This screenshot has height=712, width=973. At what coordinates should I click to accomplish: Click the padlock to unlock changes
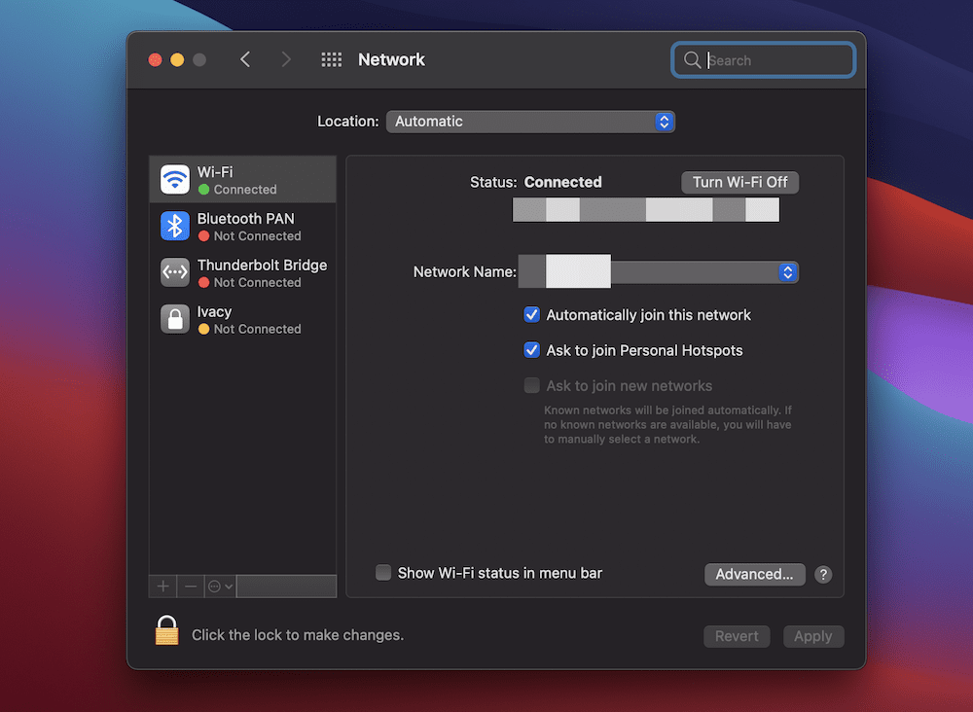167,631
